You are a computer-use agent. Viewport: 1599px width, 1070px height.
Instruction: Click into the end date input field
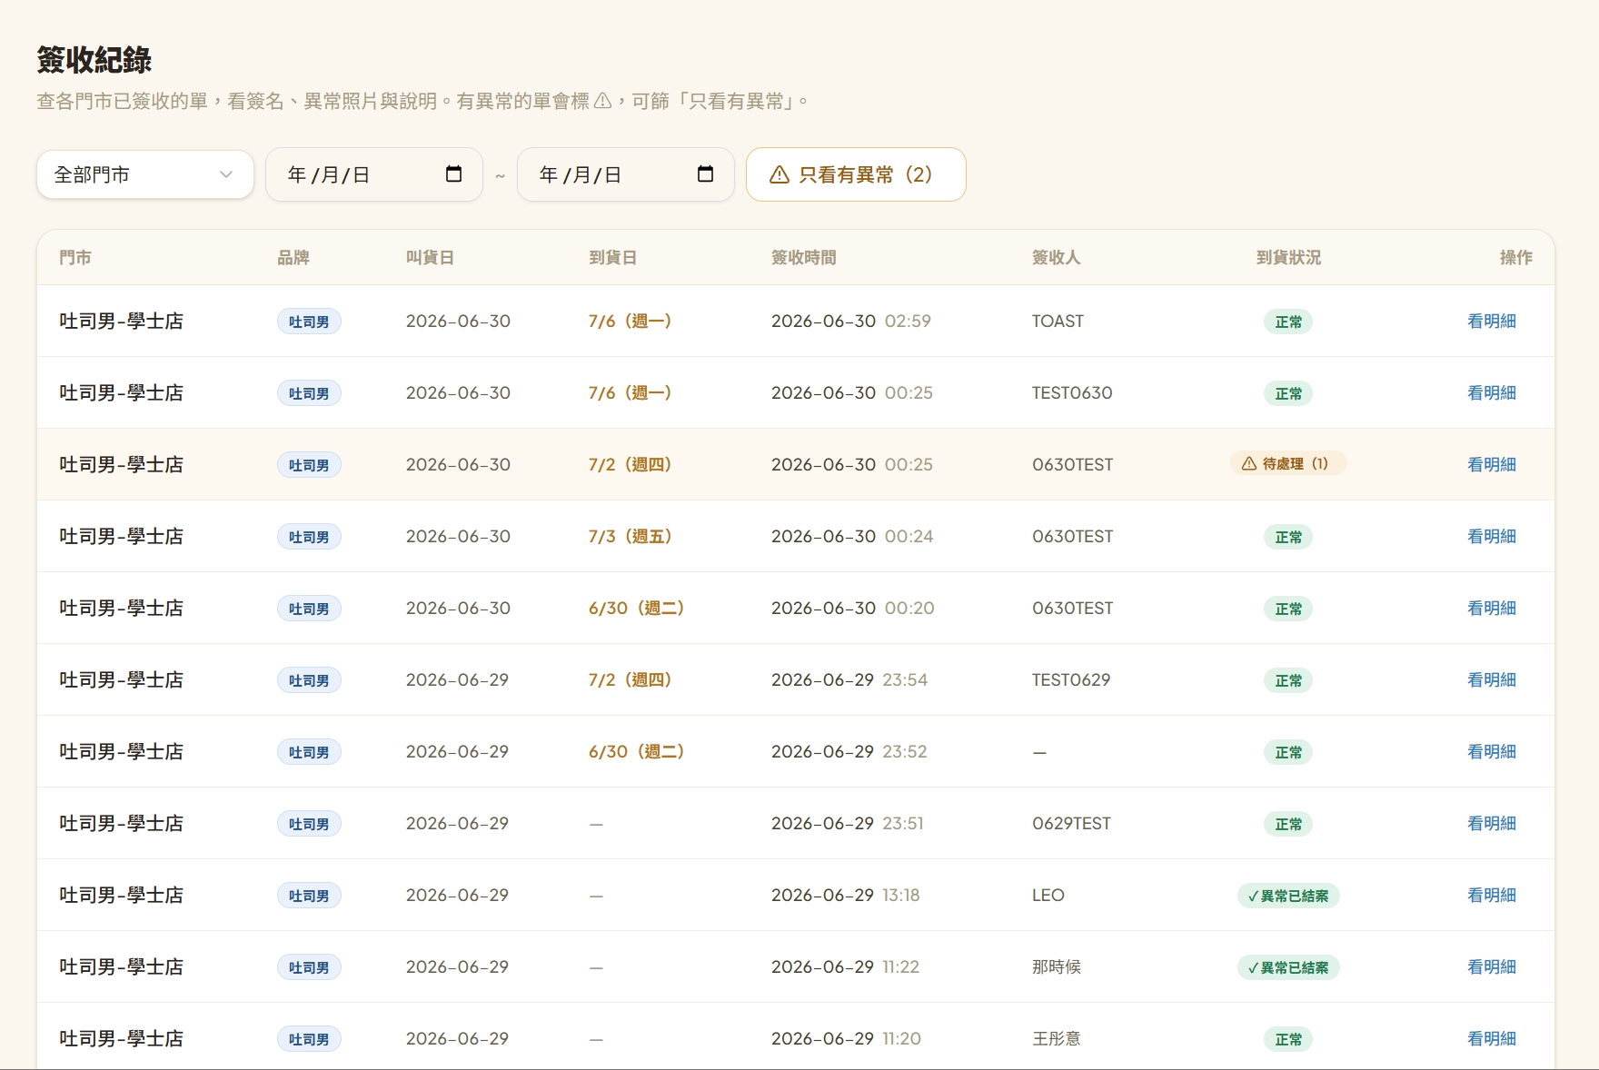pyautogui.click(x=625, y=174)
